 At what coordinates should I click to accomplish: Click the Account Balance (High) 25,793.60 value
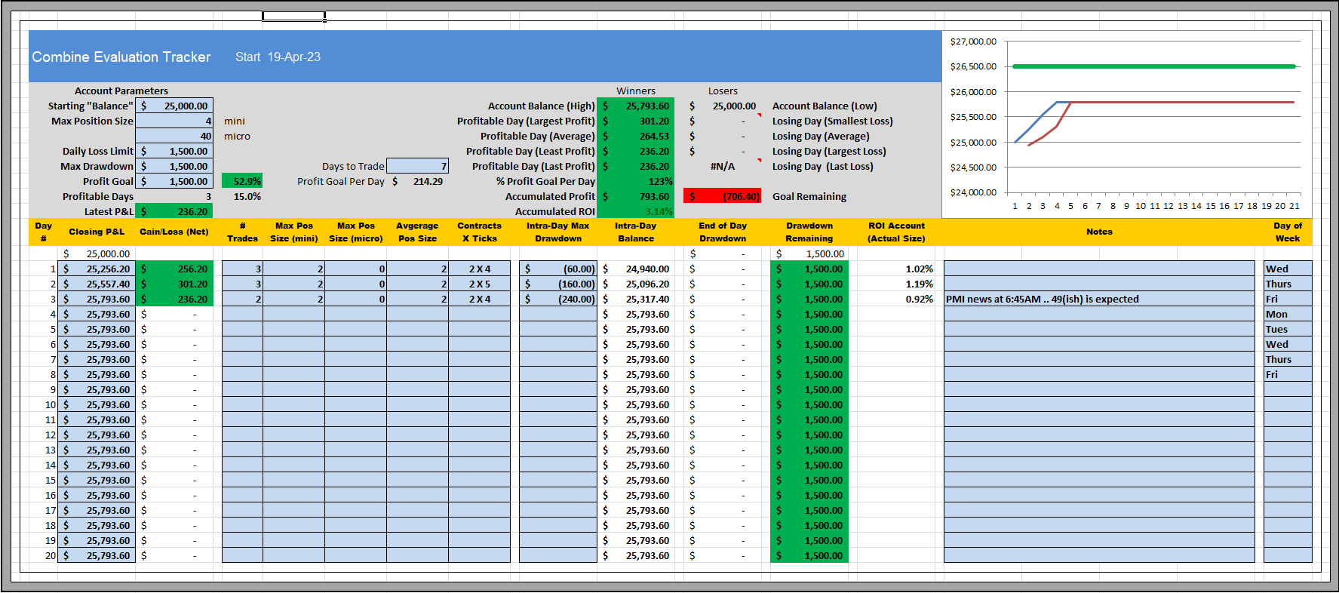[x=635, y=106]
